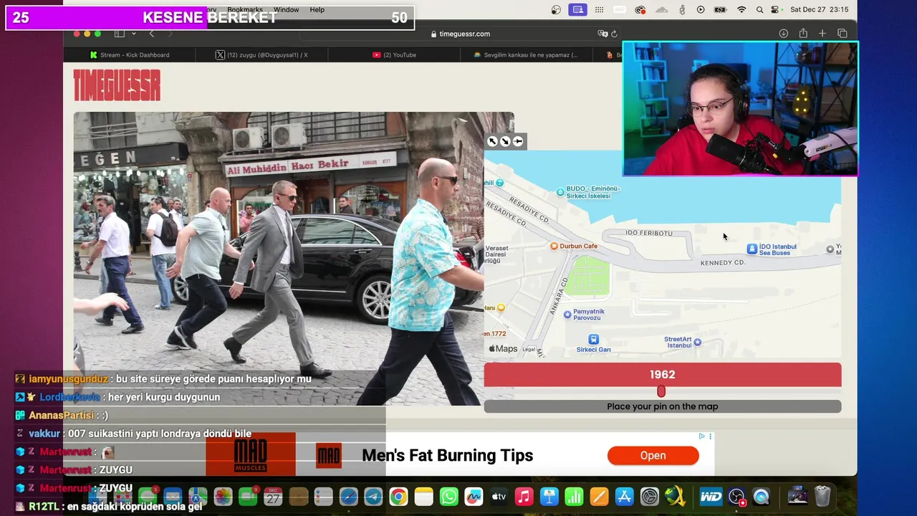
Task: Open the Bookmarks menu
Action: pyautogui.click(x=245, y=9)
